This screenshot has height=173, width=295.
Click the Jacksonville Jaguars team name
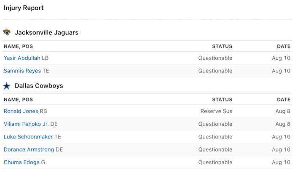pyautogui.click(x=46, y=32)
